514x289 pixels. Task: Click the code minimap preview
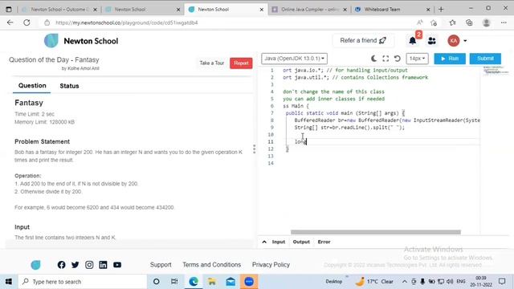496,70
